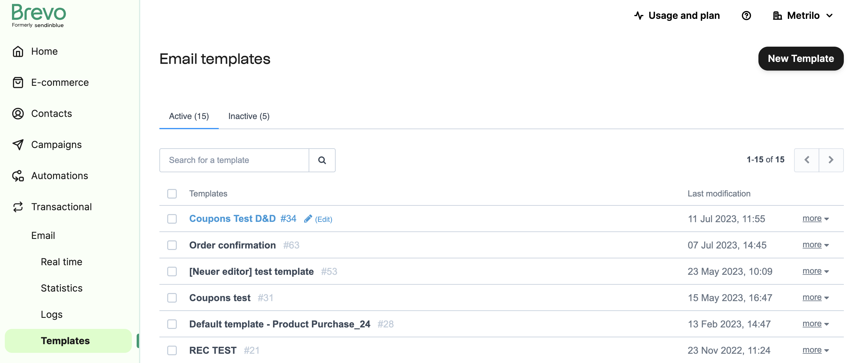The width and height of the screenshot is (863, 363).
Task: Open the Contacts person icon
Action: pyautogui.click(x=18, y=114)
